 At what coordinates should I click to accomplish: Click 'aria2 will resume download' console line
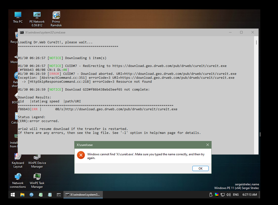pos(73,129)
